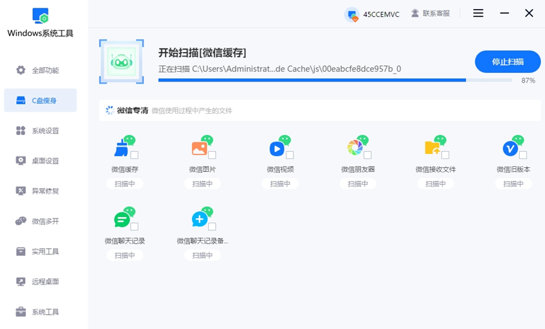The image size is (545, 329).
Task: Tick the 微信缓存 checkbox
Action: coord(134,155)
